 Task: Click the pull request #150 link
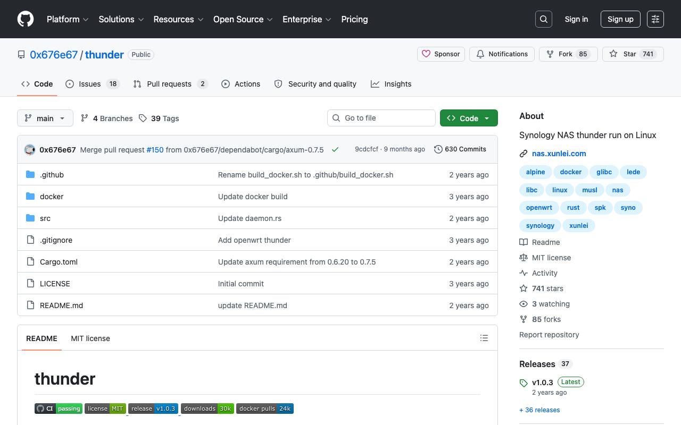point(155,150)
